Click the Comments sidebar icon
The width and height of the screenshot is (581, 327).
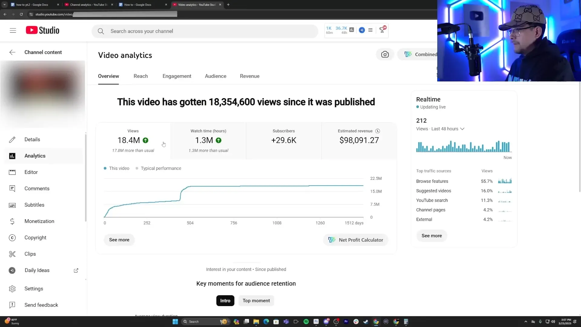click(12, 189)
